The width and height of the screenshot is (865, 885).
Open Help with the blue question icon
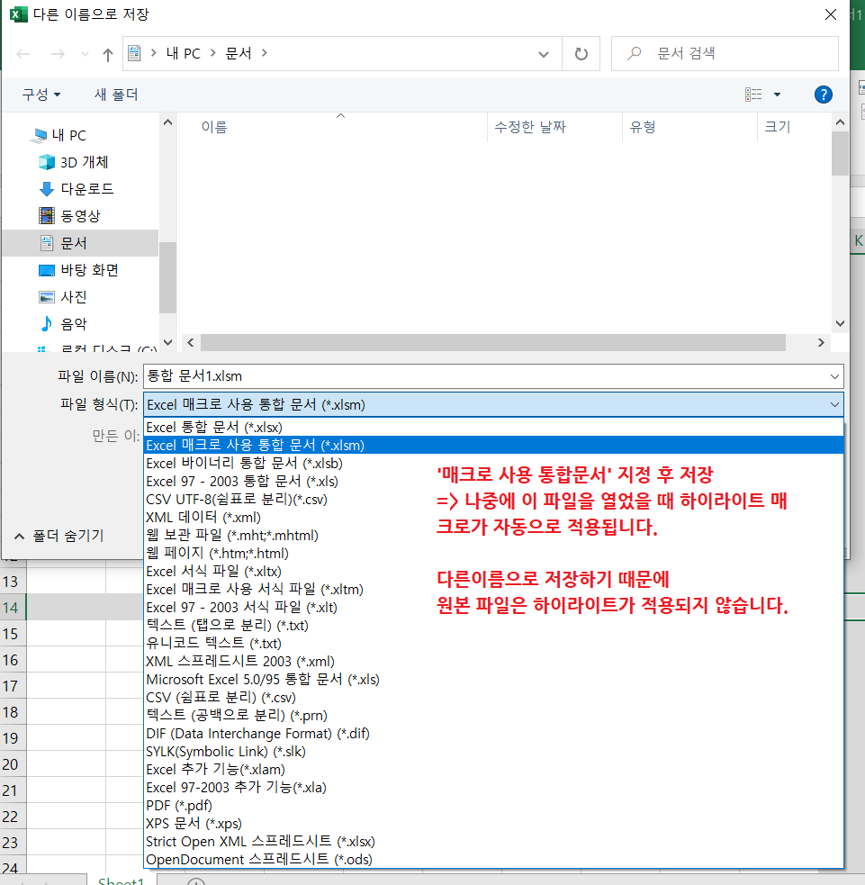(x=824, y=95)
